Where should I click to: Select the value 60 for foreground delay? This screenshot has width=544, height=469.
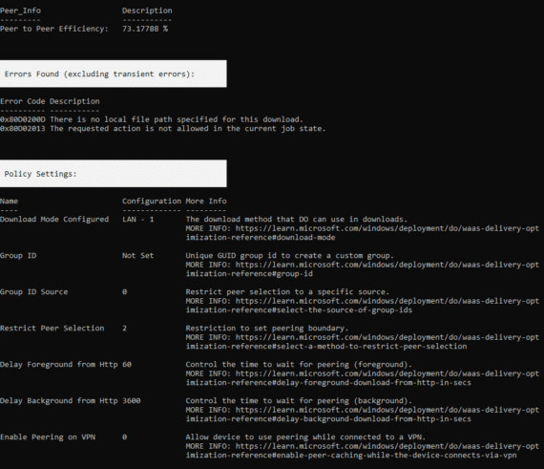coord(127,365)
